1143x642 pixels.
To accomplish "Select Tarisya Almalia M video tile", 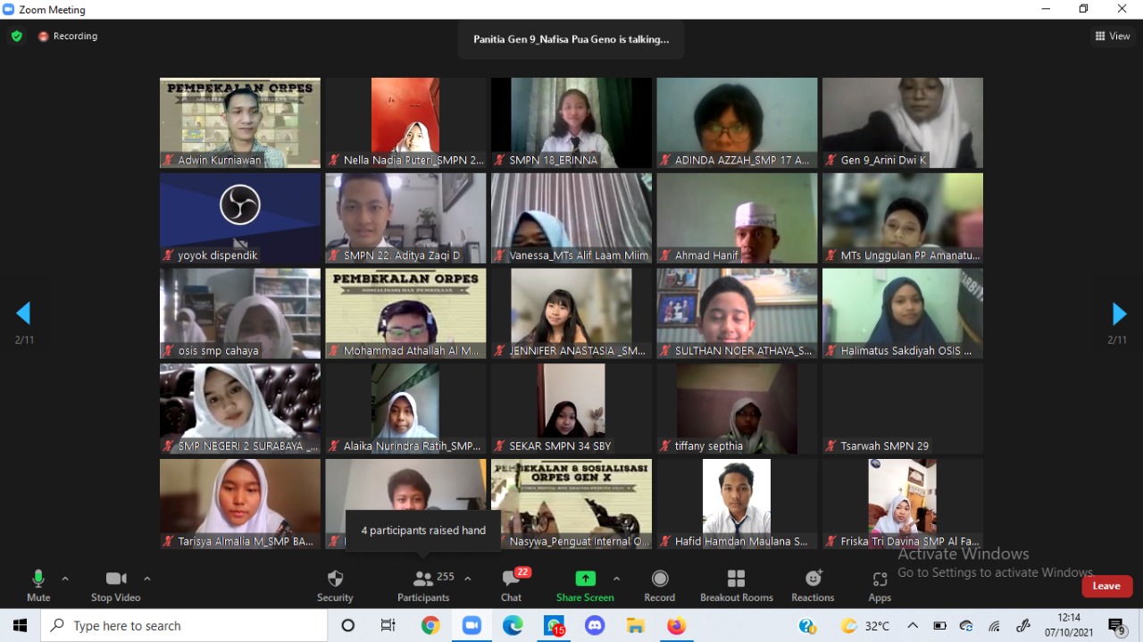I will click(240, 504).
